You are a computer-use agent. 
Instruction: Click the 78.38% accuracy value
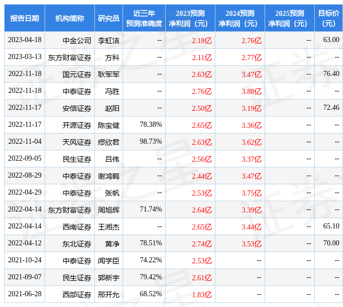[151, 124]
